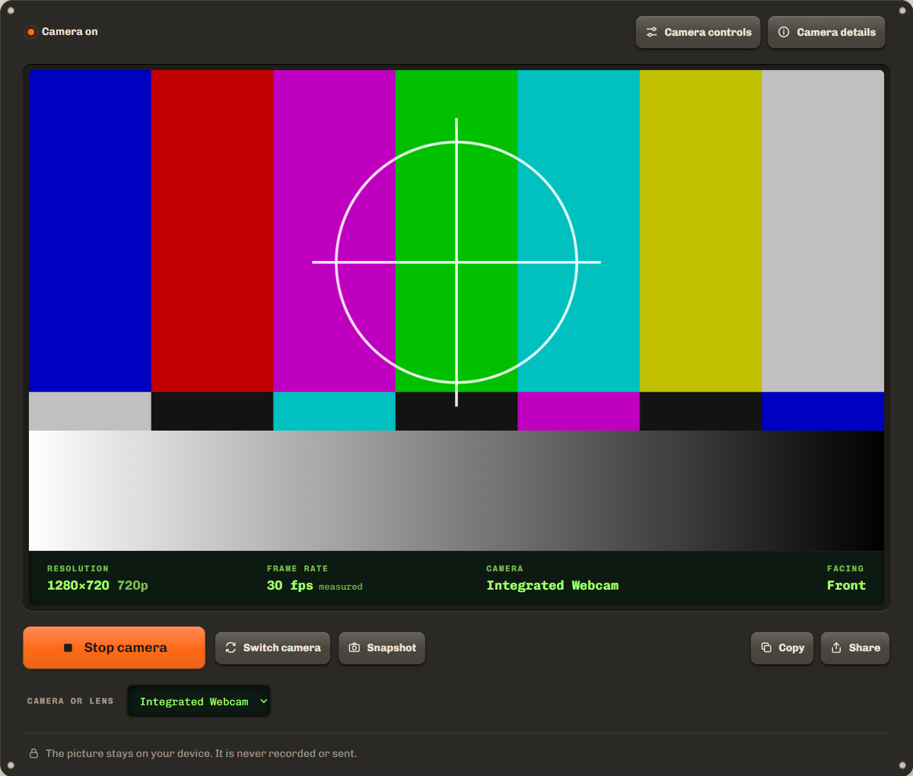
Task: Open Camera details panel
Action: [x=826, y=32]
